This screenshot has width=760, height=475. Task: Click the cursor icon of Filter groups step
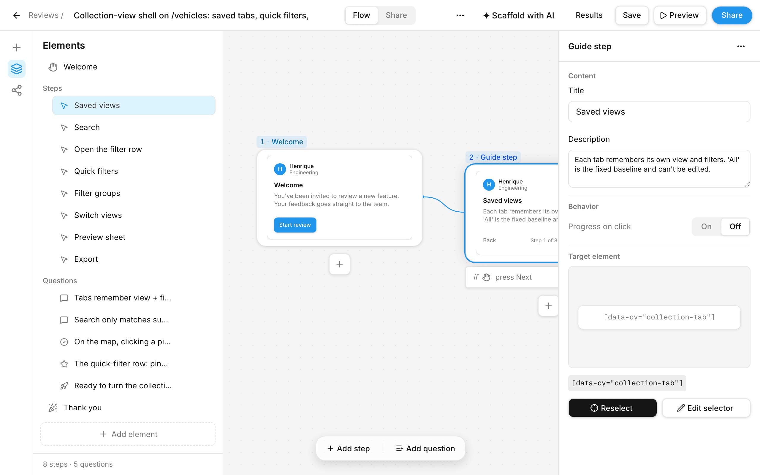[x=64, y=194]
